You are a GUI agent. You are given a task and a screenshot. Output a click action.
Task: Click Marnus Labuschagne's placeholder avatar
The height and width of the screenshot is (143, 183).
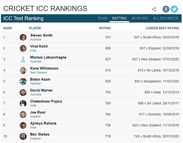(23, 59)
